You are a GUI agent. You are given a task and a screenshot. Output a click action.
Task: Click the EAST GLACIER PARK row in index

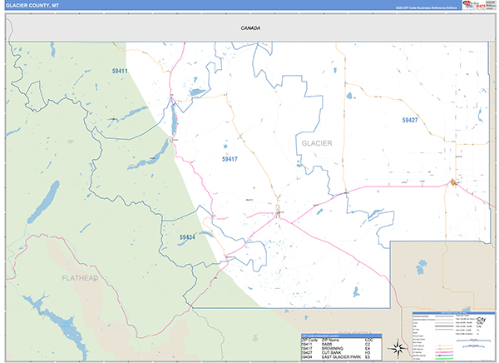point(341,357)
